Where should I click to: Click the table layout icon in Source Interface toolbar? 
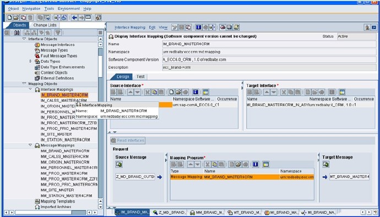[x=206, y=92]
